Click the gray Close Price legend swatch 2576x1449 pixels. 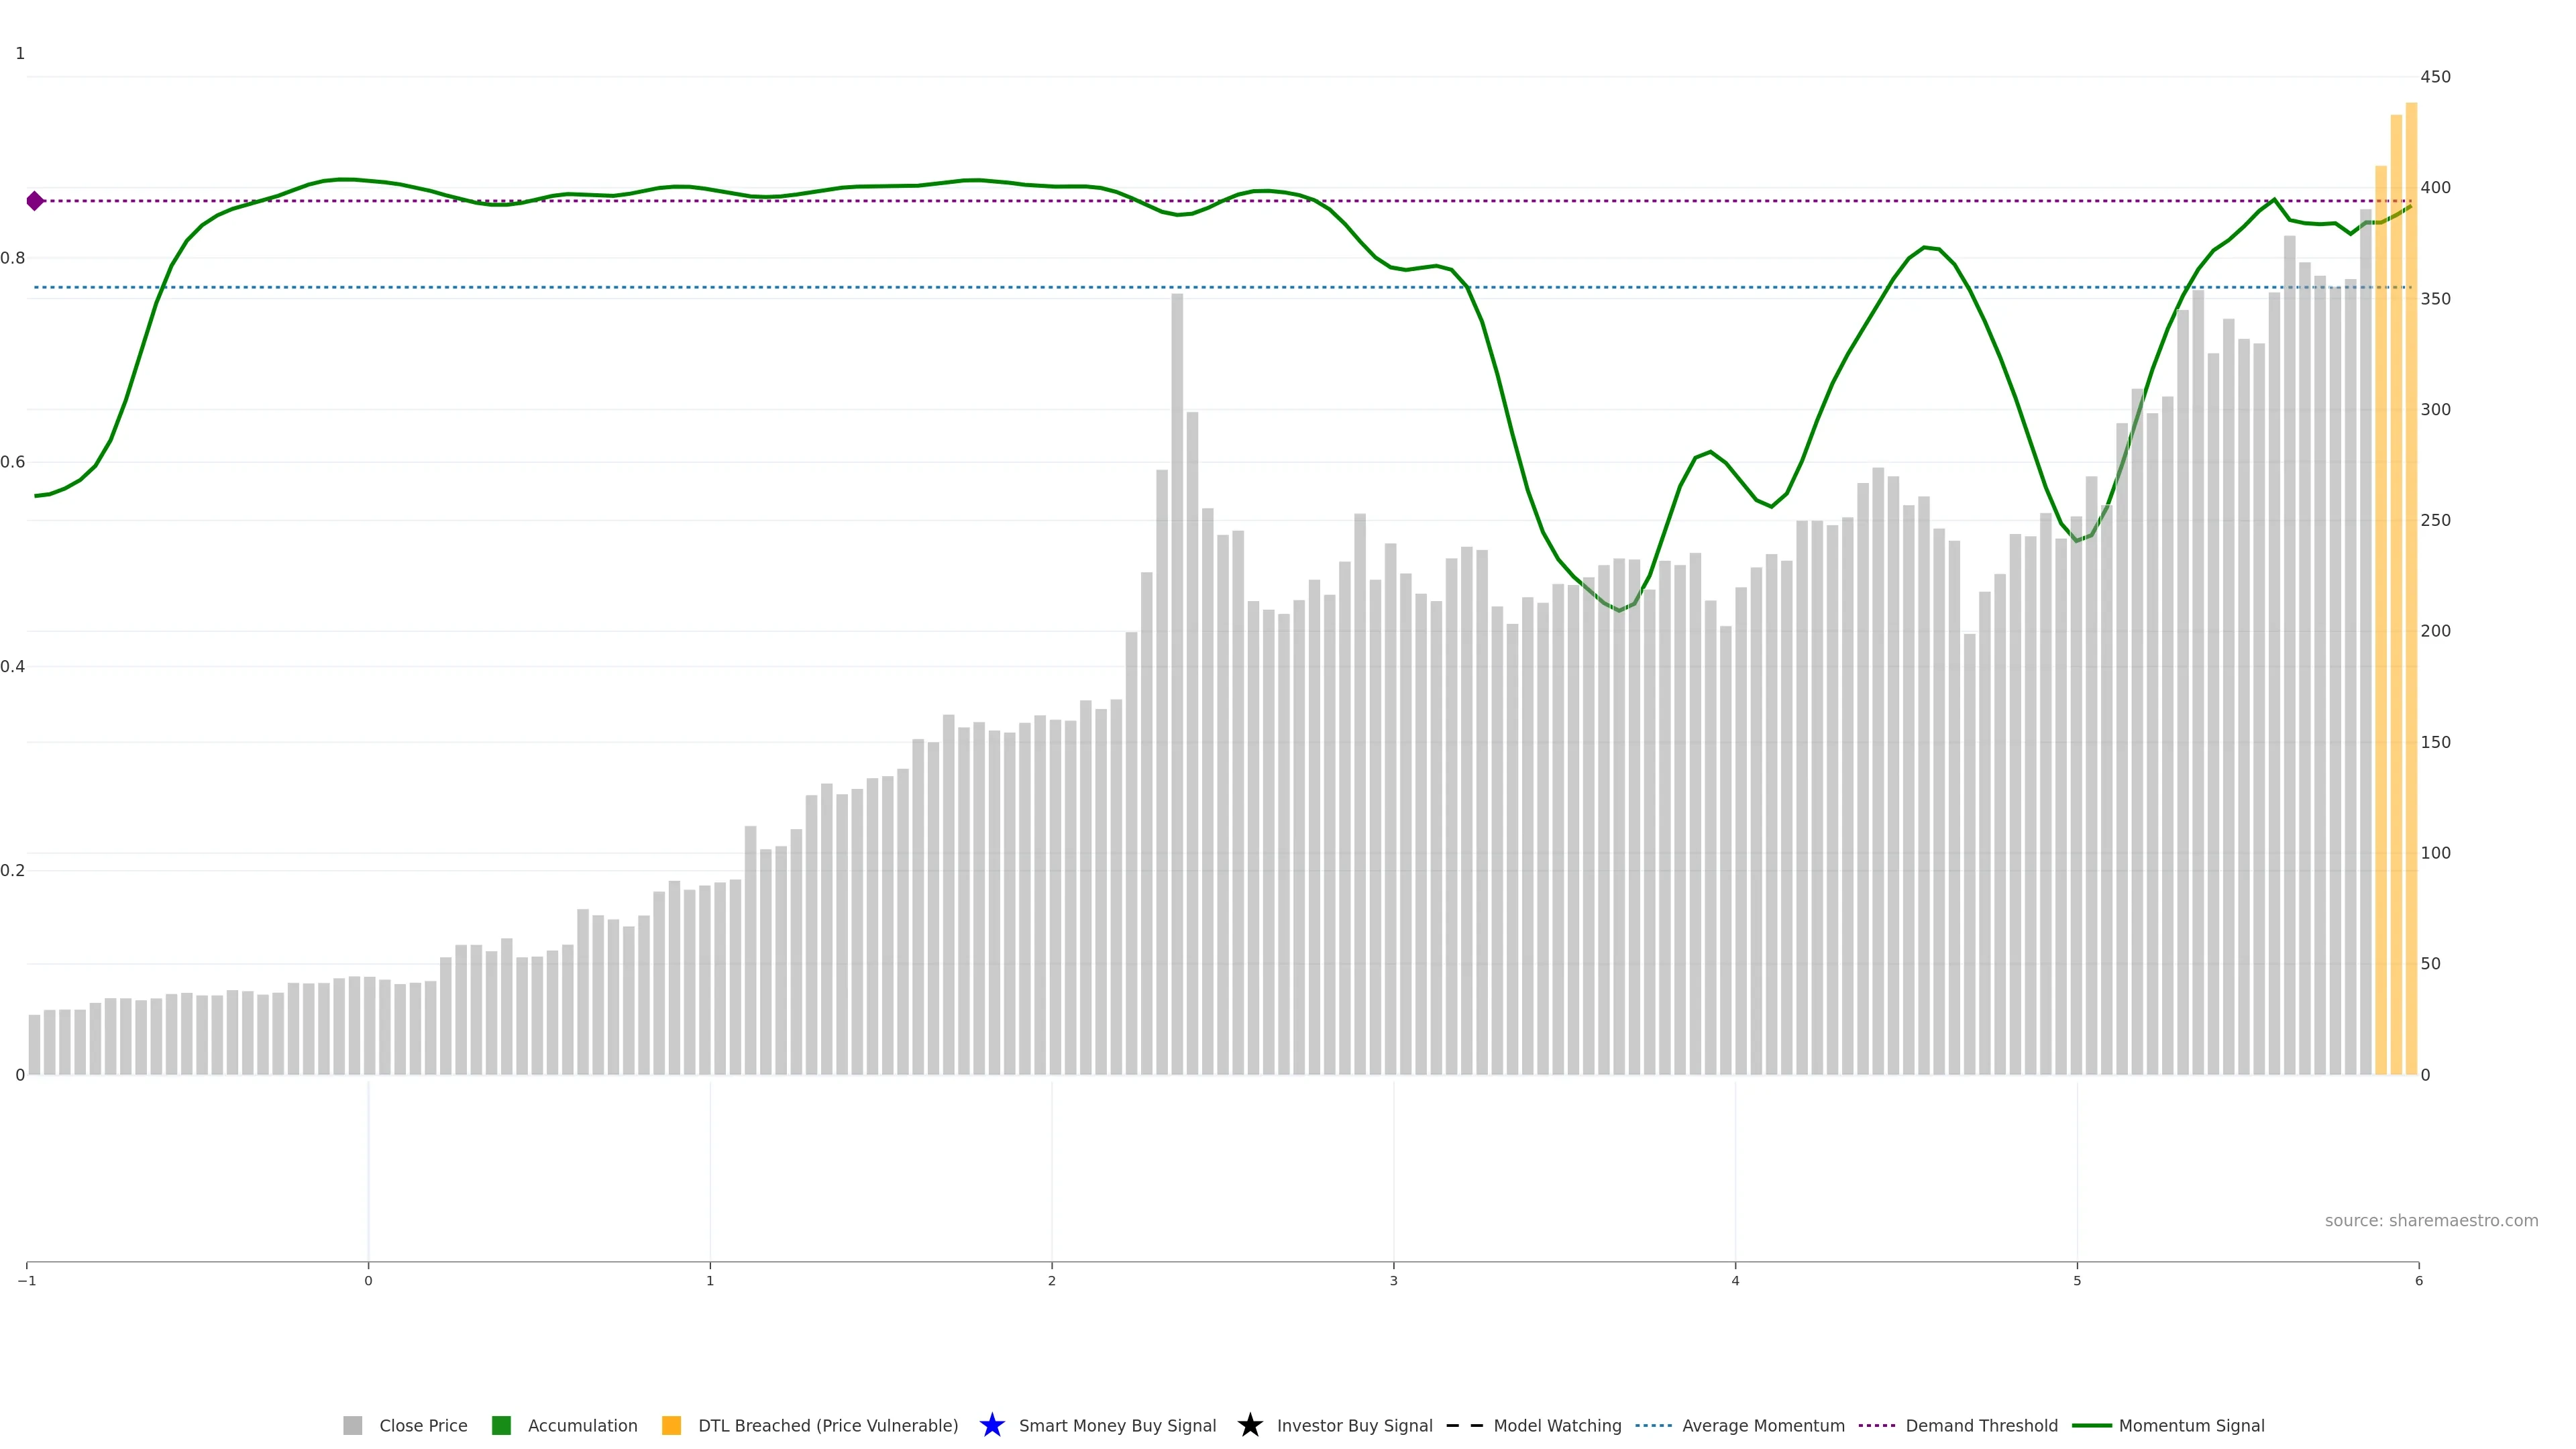[x=352, y=1425]
